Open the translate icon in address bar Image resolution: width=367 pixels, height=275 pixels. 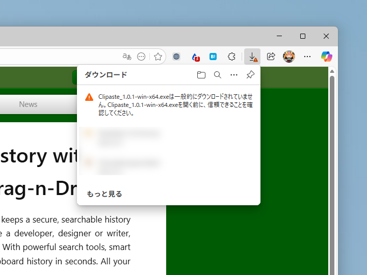click(x=127, y=57)
